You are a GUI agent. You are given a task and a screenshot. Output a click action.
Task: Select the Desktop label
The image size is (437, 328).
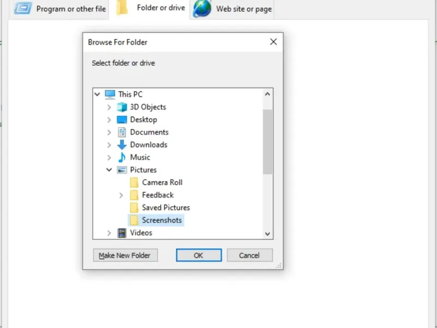tap(144, 120)
